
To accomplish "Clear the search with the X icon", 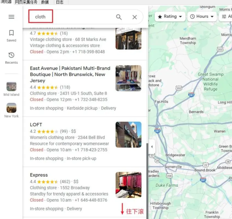I will pos(134,17).
